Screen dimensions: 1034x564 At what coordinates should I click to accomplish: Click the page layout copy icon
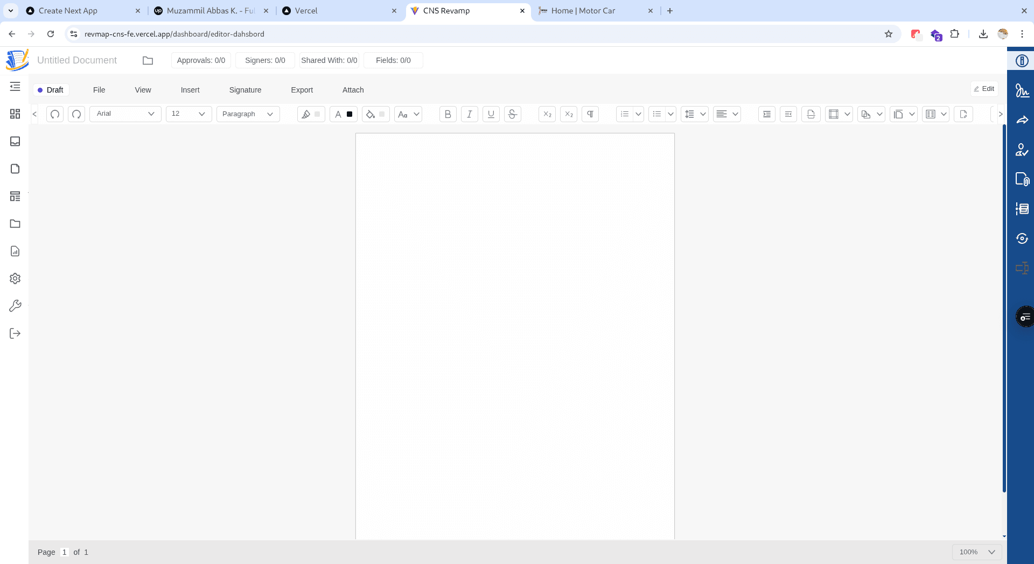point(904,114)
